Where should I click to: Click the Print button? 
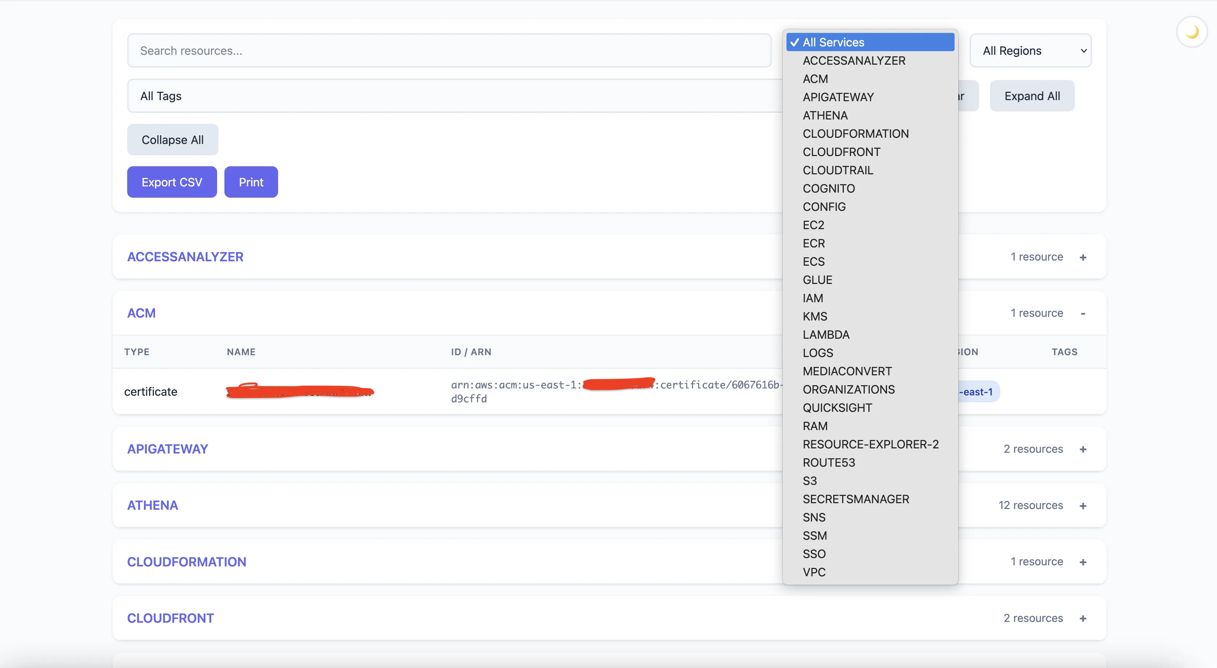pyautogui.click(x=251, y=181)
